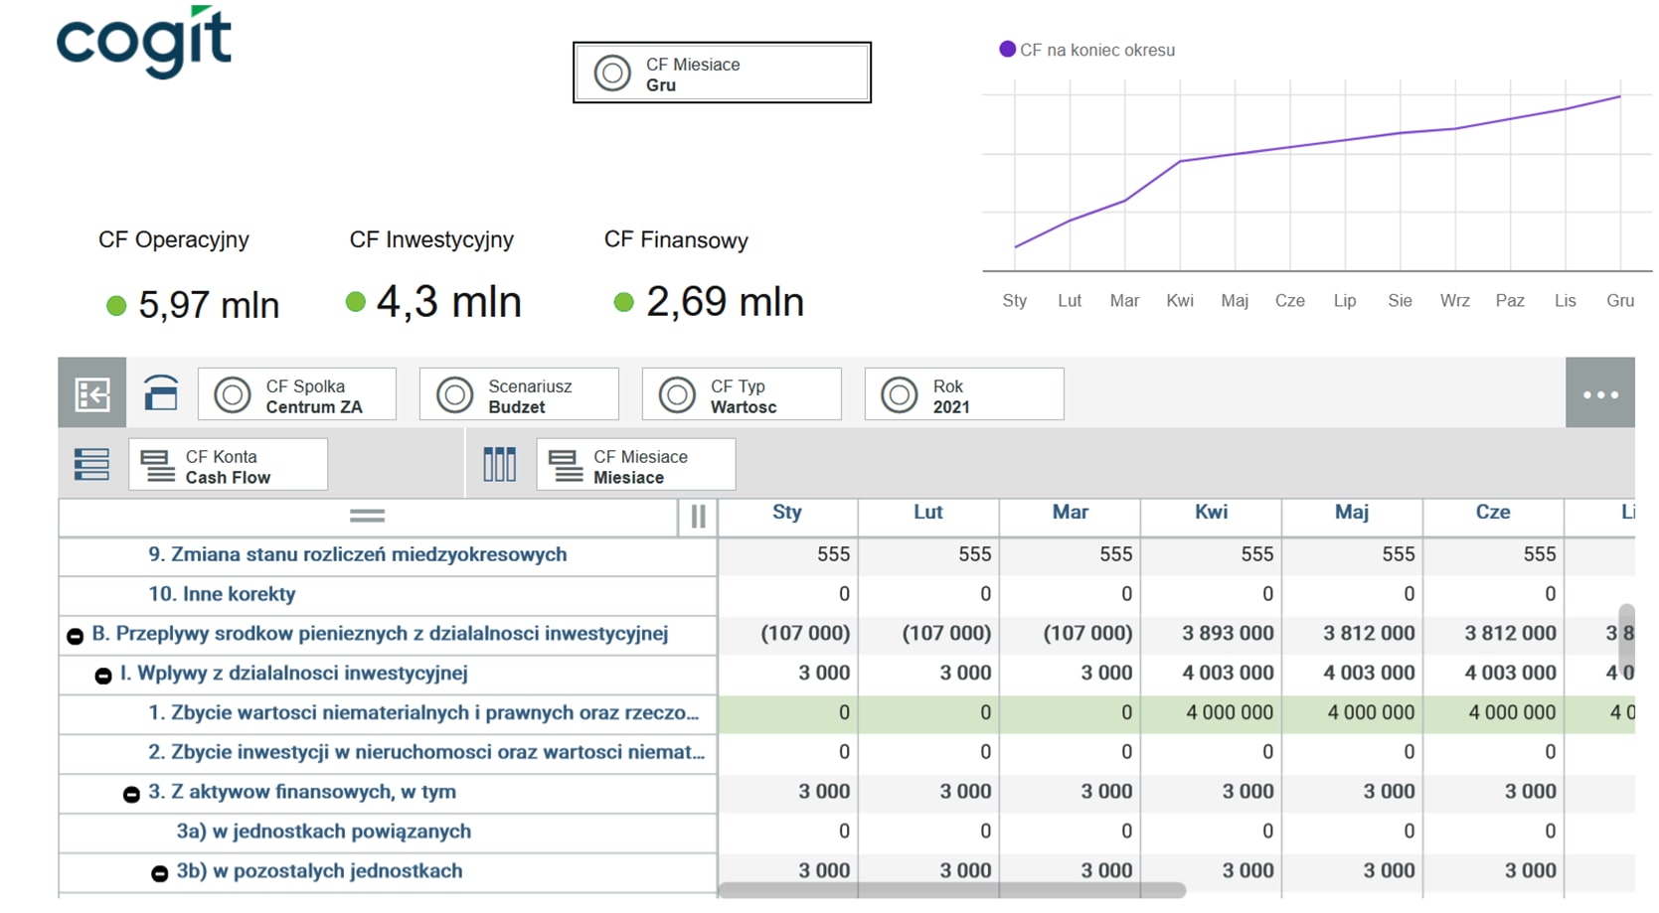The width and height of the screenshot is (1659, 913).
Task: Click the CF Inwestycyjny 4,3 mln value
Action: (448, 302)
